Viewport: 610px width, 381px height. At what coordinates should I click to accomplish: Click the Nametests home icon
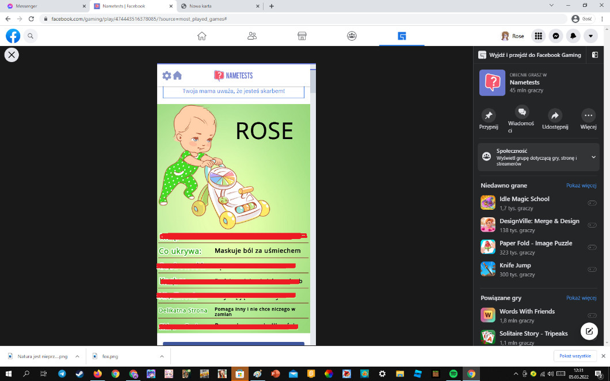tap(177, 76)
